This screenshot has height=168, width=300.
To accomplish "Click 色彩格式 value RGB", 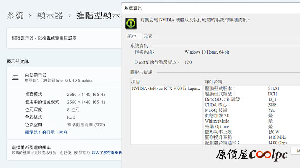I will [x=71, y=117].
